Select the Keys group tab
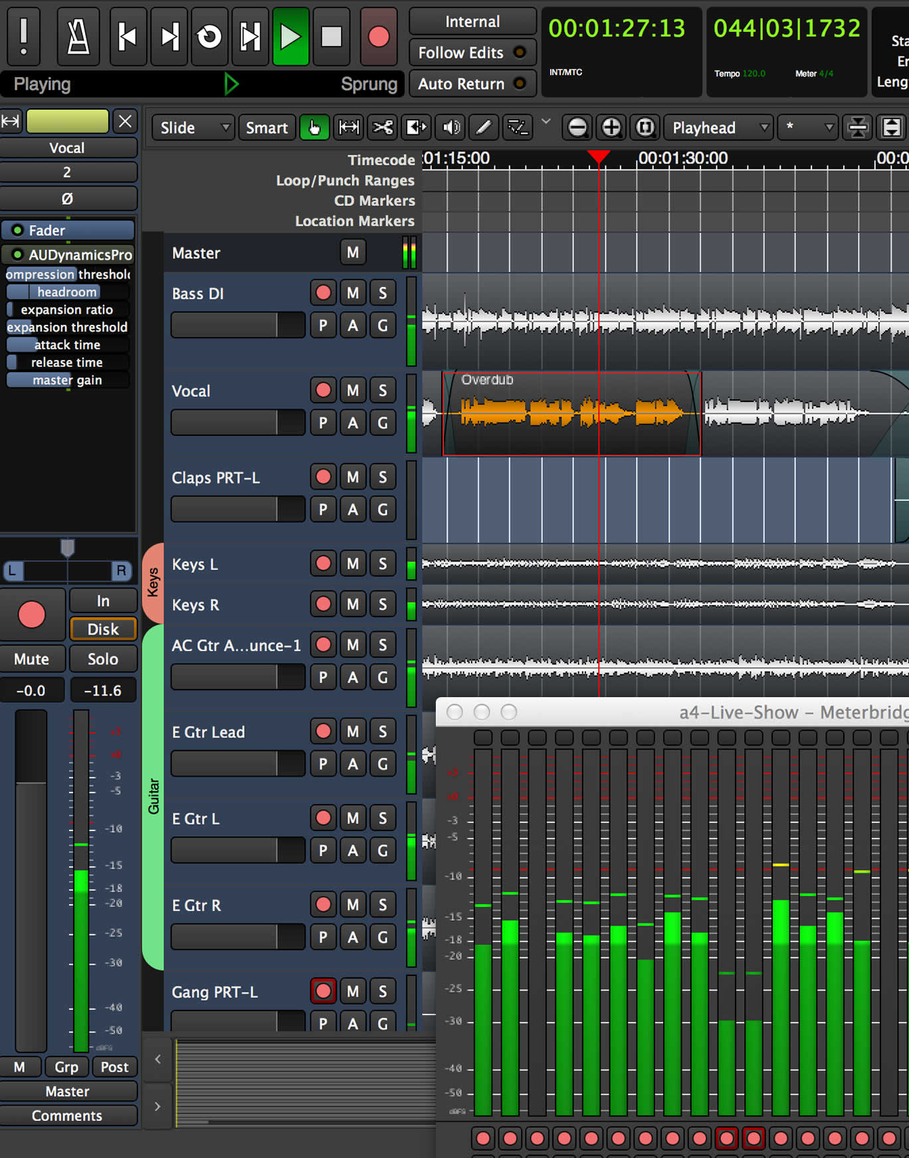The width and height of the screenshot is (909, 1158). [x=153, y=583]
